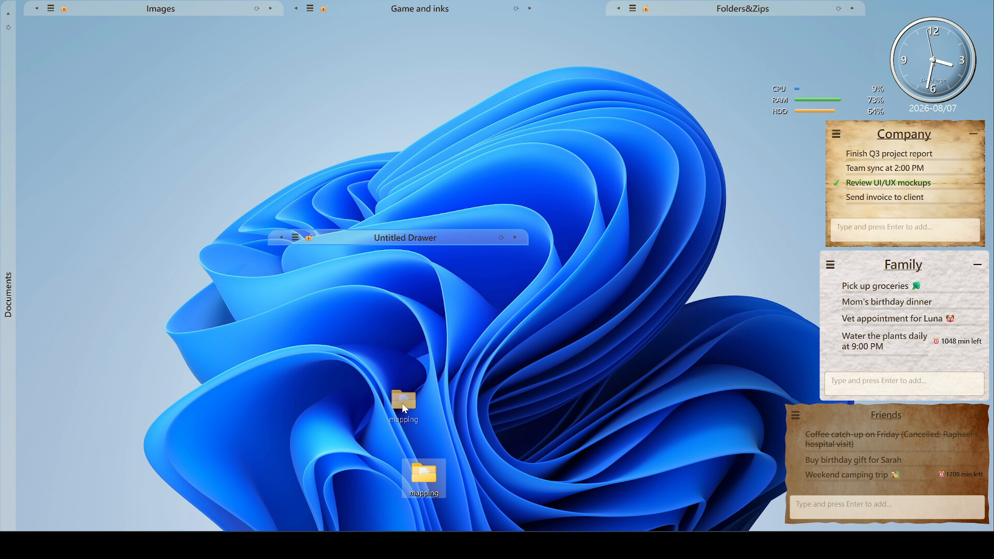Select the Folders&Zips drawer title
Viewport: 994px width, 559px height.
(x=742, y=9)
